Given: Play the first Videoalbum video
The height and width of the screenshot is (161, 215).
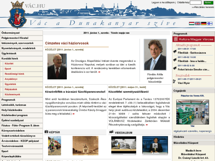Looking at the screenshot, I should 124,145.
